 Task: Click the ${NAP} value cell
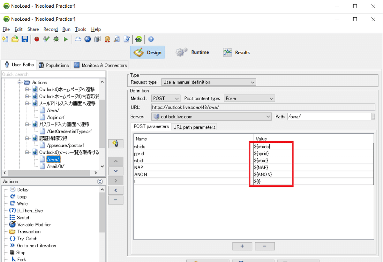(313, 168)
